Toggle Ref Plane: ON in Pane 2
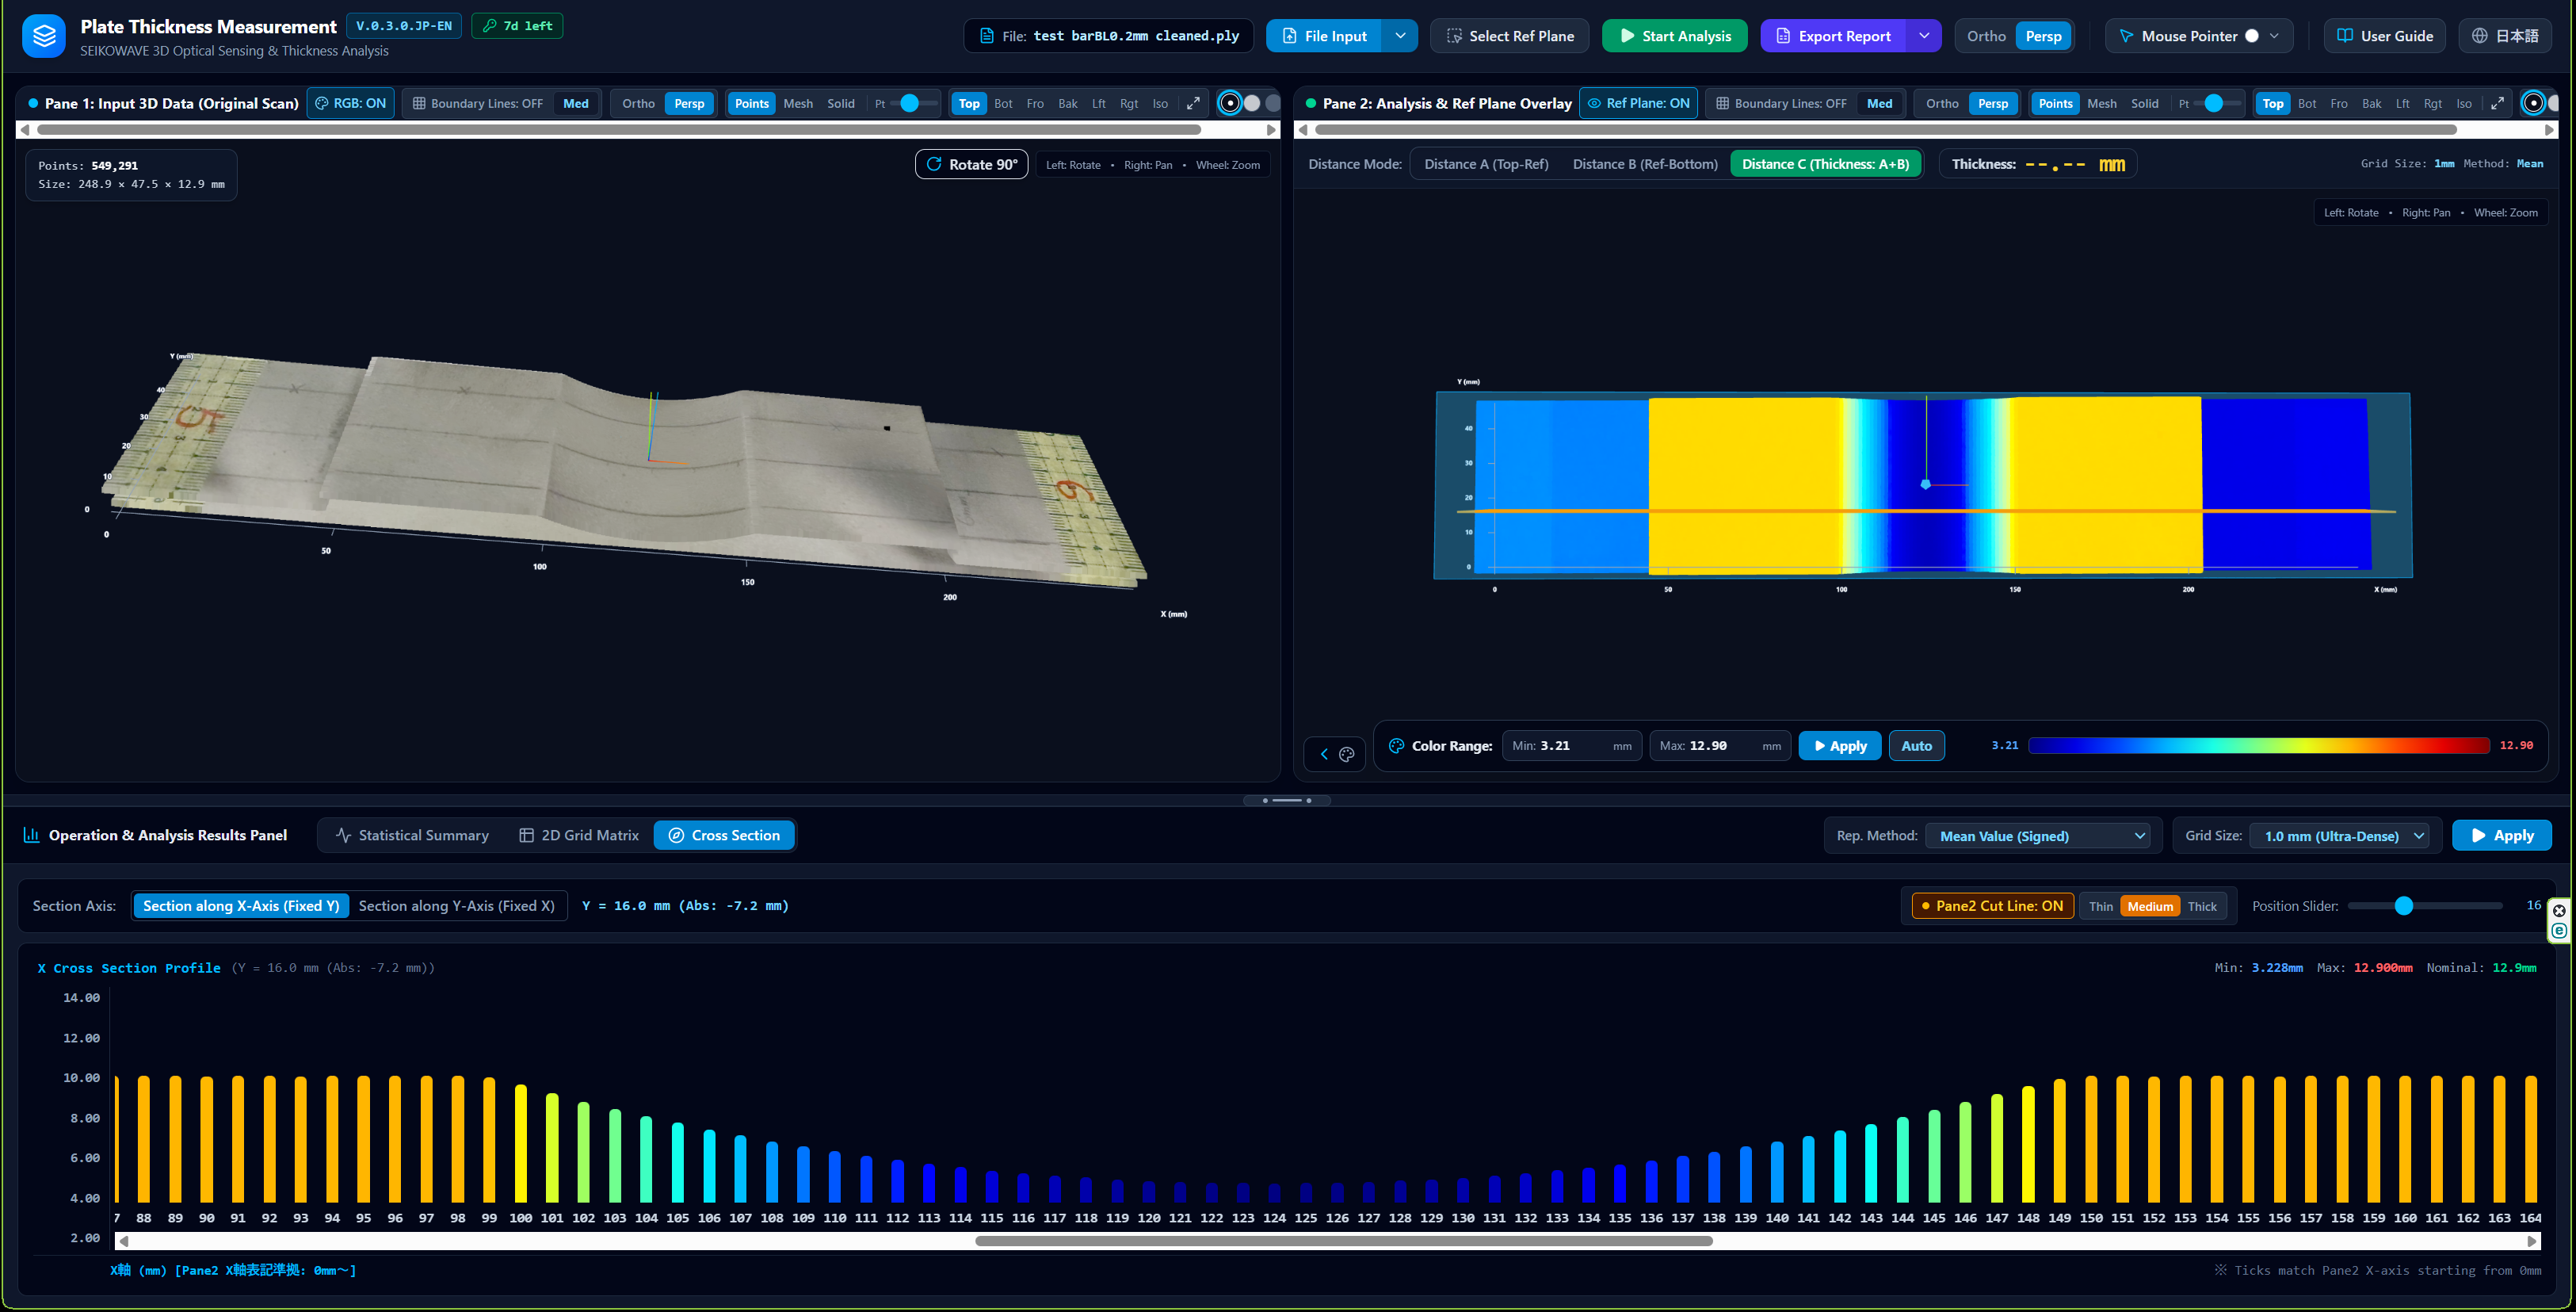 (x=1638, y=103)
